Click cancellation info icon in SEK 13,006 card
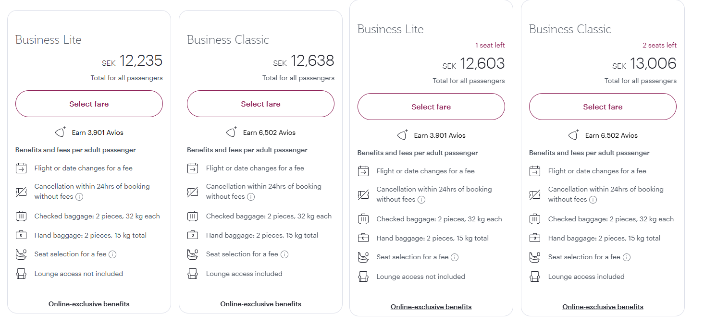Viewport: 704px width, 325px height. click(593, 200)
